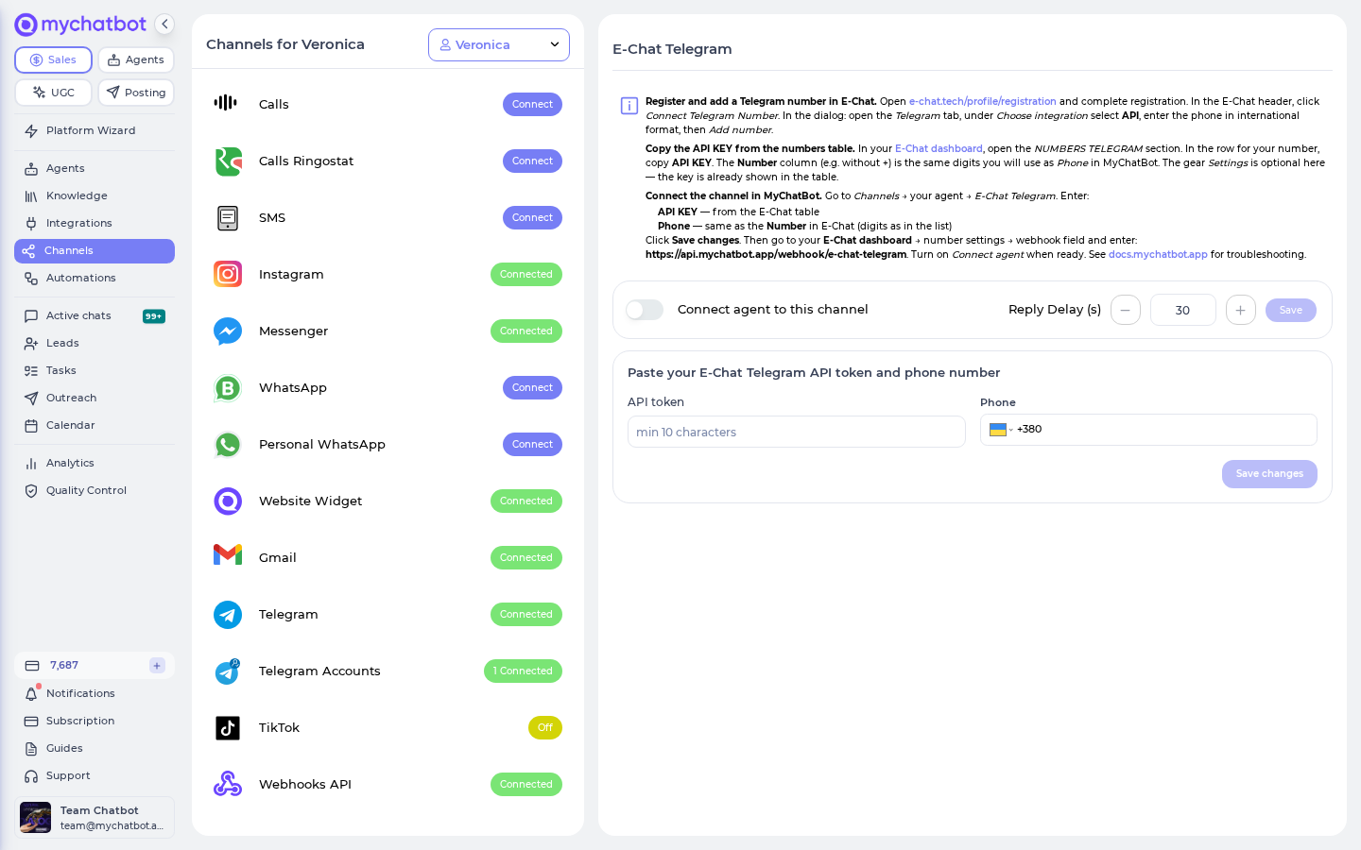Click the Telegram Accounts icon
Screen dimensions: 1361x850
point(228,671)
